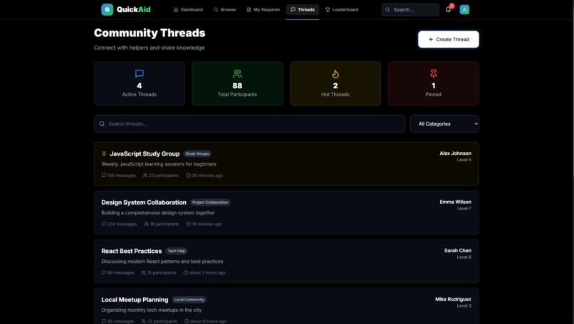The image size is (574, 324).
Task: Click participants icon next to 18 participants
Action: 147,224
